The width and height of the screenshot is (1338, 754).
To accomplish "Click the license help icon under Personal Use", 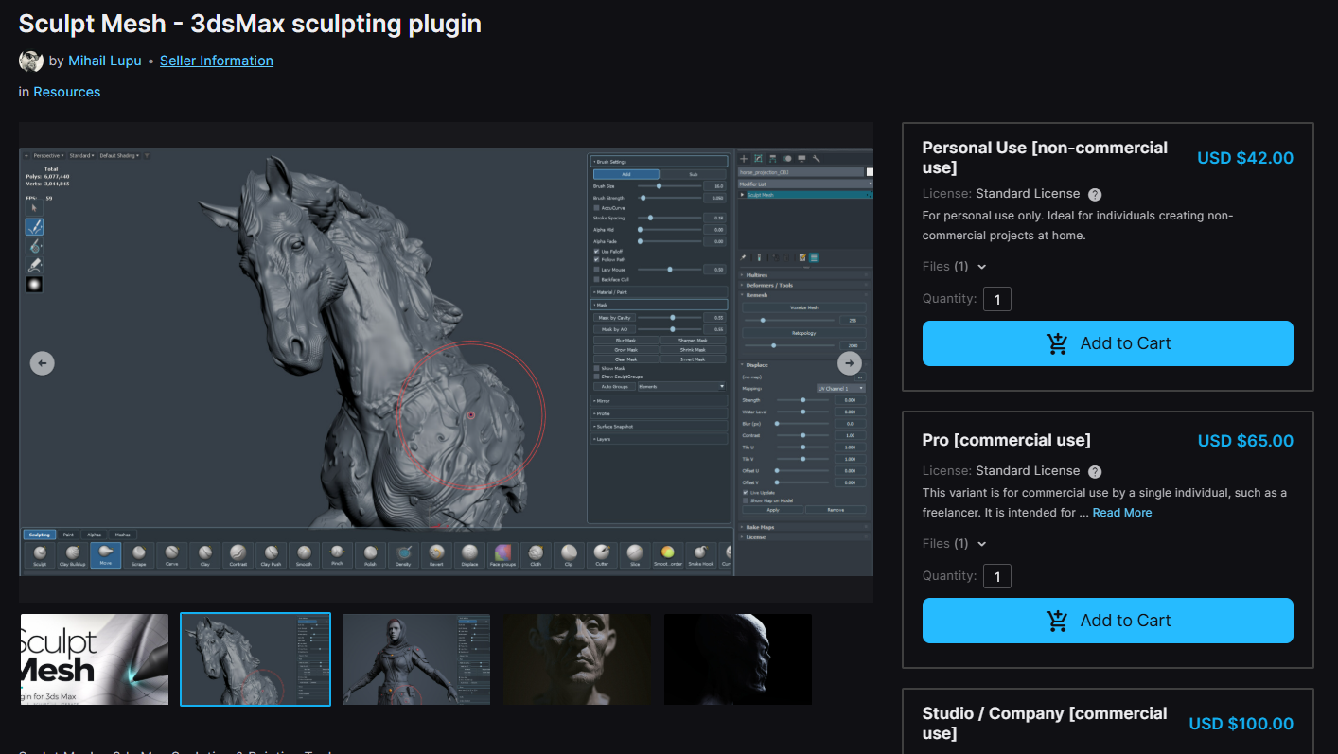I will (x=1095, y=195).
